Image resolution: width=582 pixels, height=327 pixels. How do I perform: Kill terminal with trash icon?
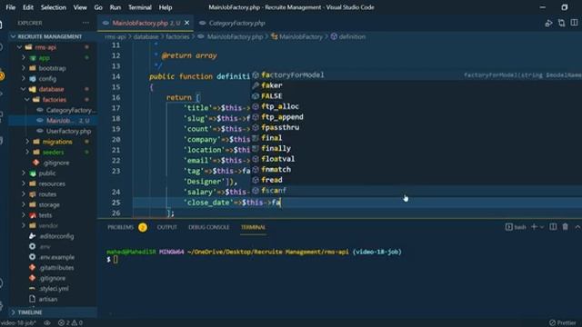[566, 227]
